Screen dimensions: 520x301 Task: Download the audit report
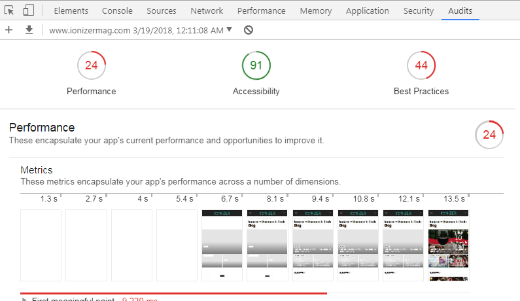pos(29,30)
